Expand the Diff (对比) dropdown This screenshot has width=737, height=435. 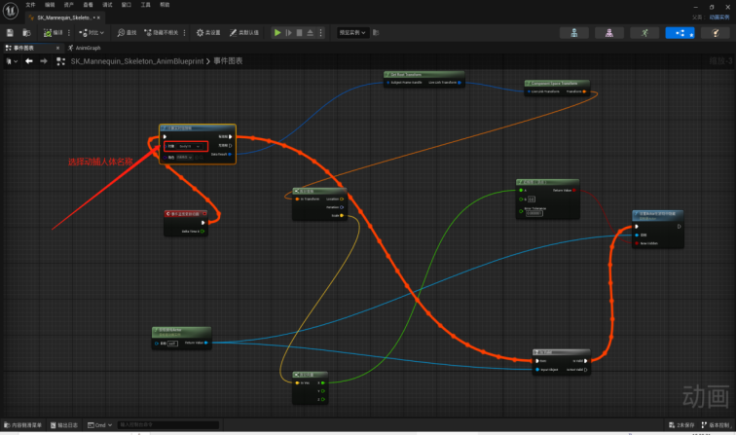click(x=92, y=32)
